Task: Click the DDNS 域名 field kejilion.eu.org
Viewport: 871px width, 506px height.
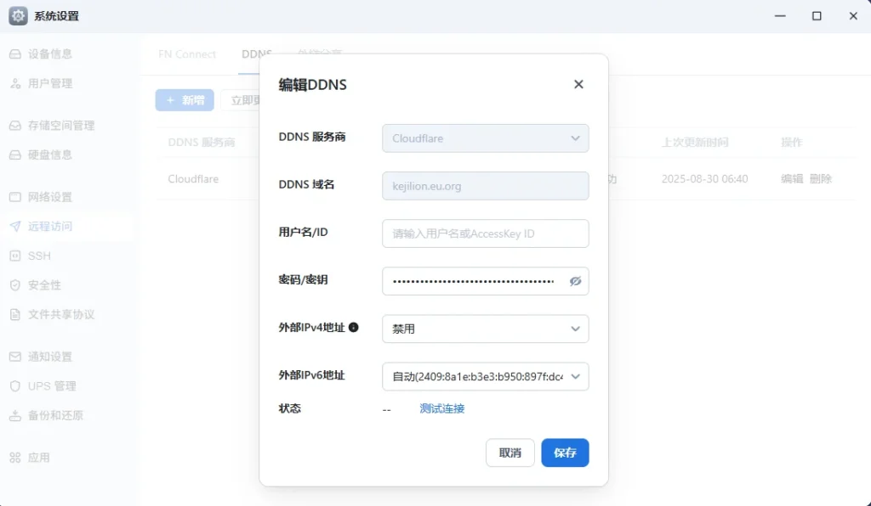Action: [x=485, y=186]
